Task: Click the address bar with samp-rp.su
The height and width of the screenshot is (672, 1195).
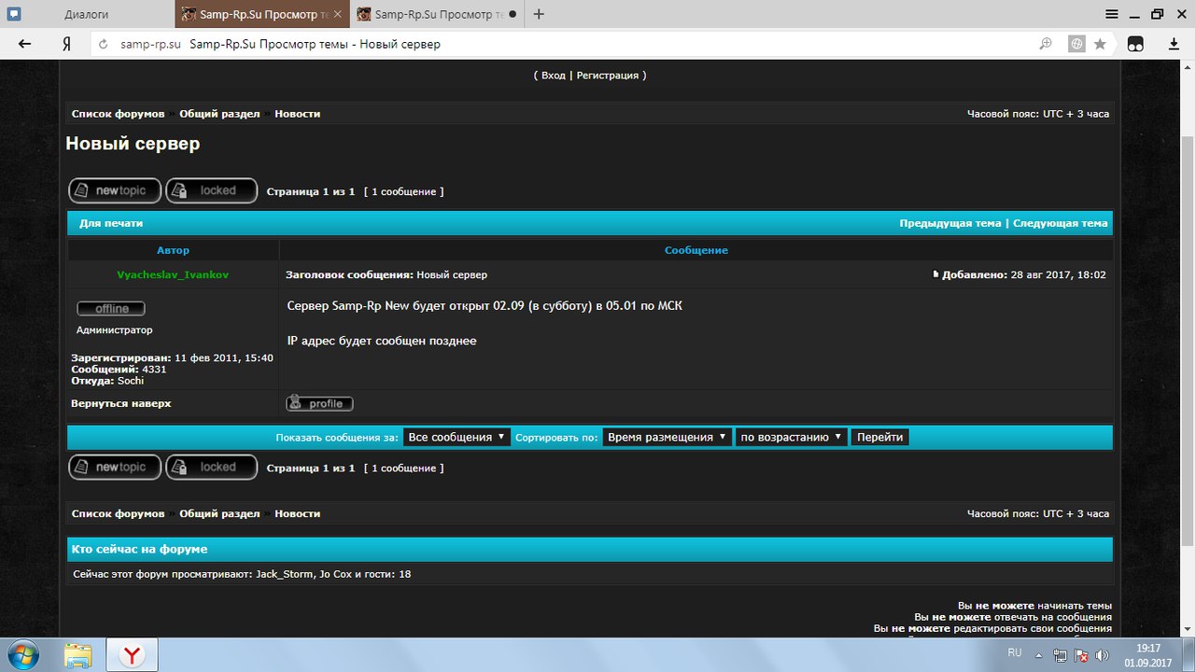Action: (560, 44)
